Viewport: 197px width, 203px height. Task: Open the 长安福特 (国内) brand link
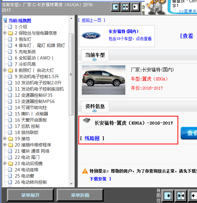pyautogui.click(x=123, y=31)
